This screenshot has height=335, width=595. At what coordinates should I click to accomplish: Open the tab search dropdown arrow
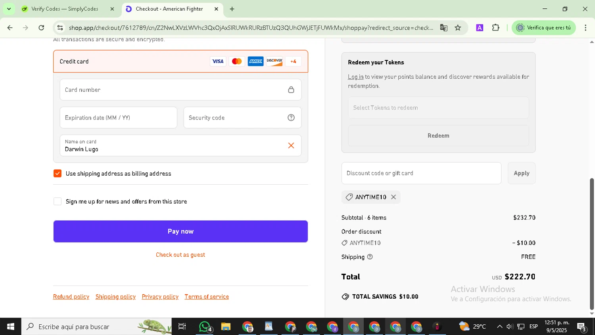(9, 9)
